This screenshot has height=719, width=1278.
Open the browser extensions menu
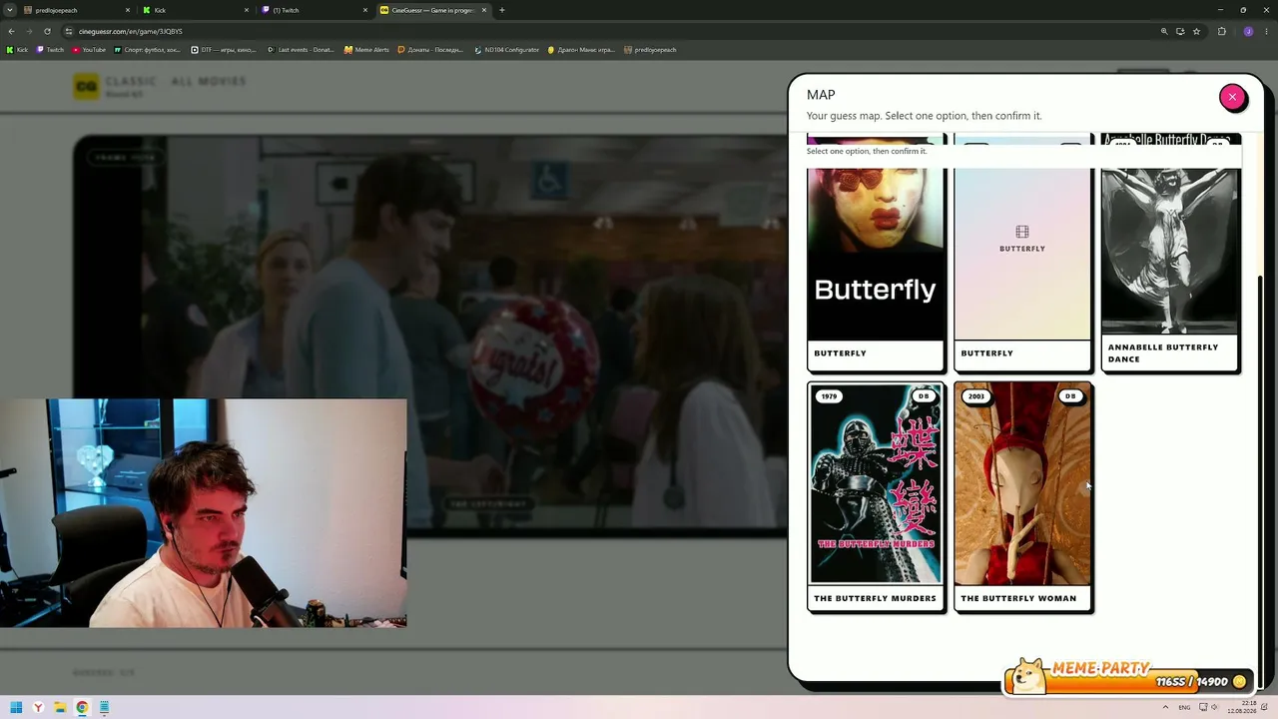(x=1222, y=31)
